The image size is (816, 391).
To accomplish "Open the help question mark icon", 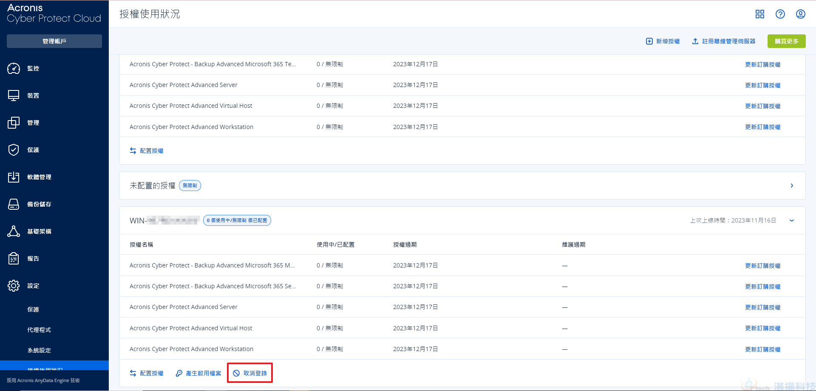I will coord(780,14).
